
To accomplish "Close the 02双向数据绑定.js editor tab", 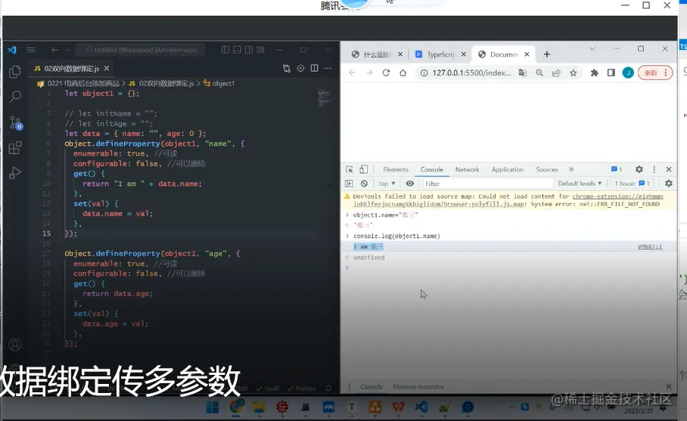I will tap(107, 68).
